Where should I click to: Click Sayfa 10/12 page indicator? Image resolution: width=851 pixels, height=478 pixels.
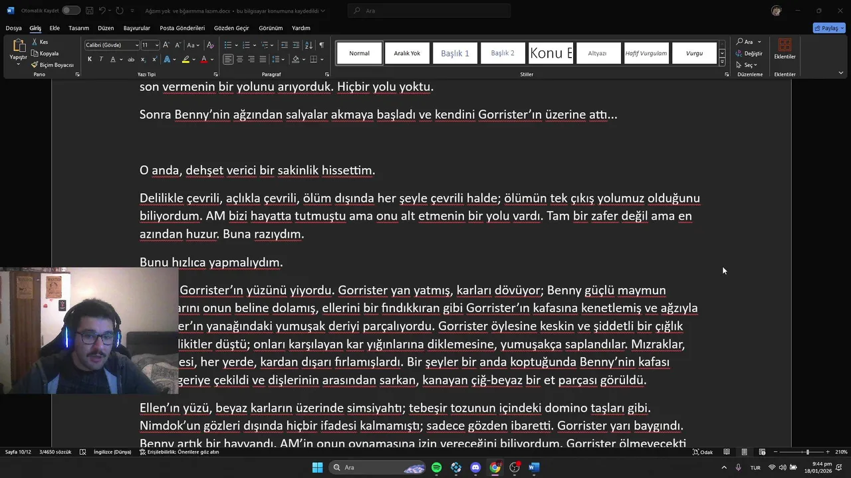[x=18, y=452]
